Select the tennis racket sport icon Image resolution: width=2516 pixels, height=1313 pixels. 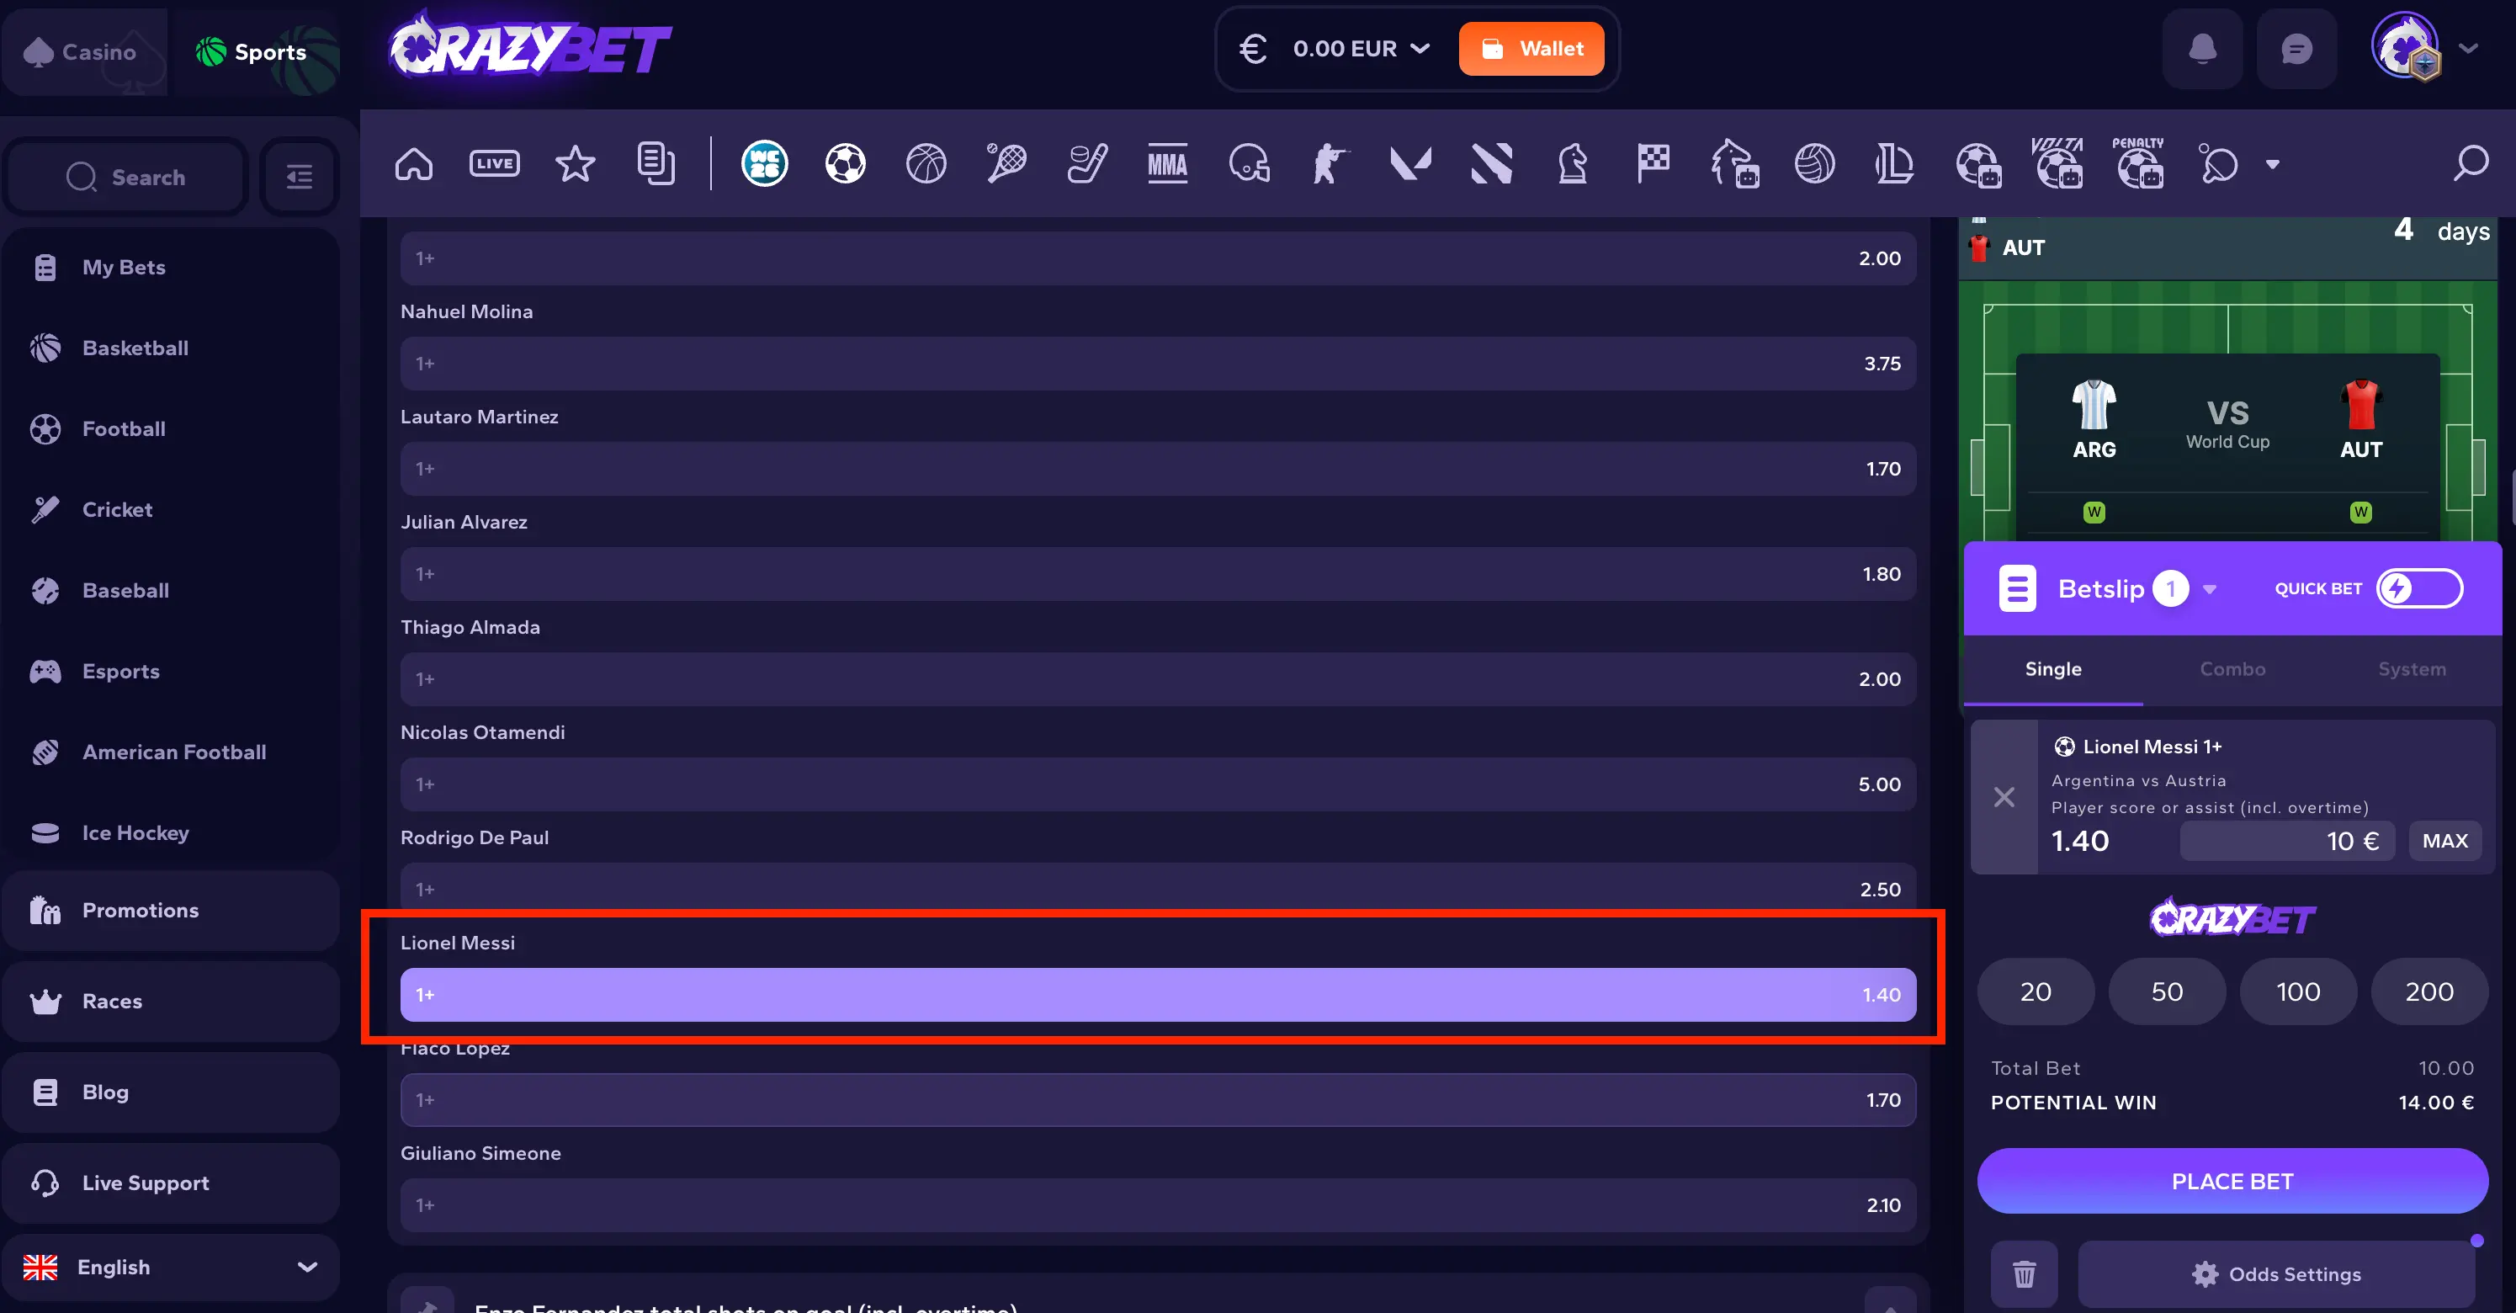pos(1006,163)
